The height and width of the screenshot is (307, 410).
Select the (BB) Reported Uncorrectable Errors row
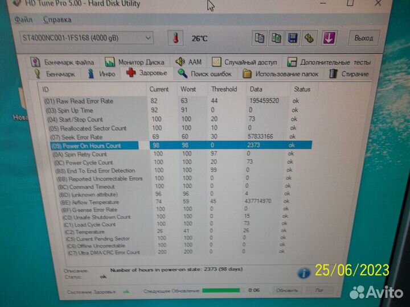coord(175,179)
